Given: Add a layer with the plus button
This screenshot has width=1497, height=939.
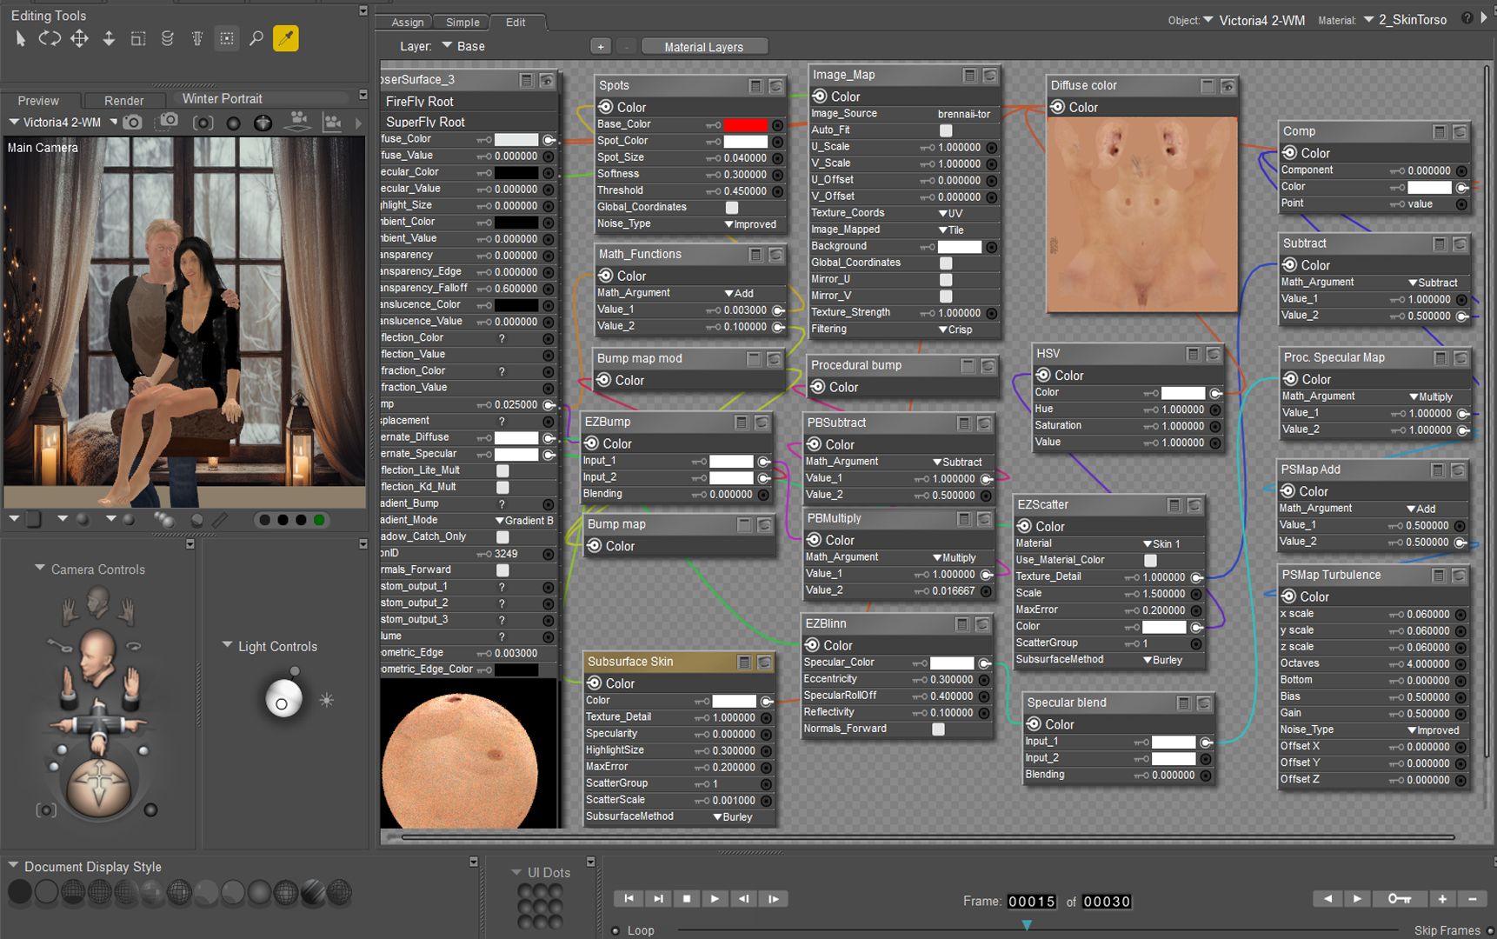Looking at the screenshot, I should click(x=600, y=47).
